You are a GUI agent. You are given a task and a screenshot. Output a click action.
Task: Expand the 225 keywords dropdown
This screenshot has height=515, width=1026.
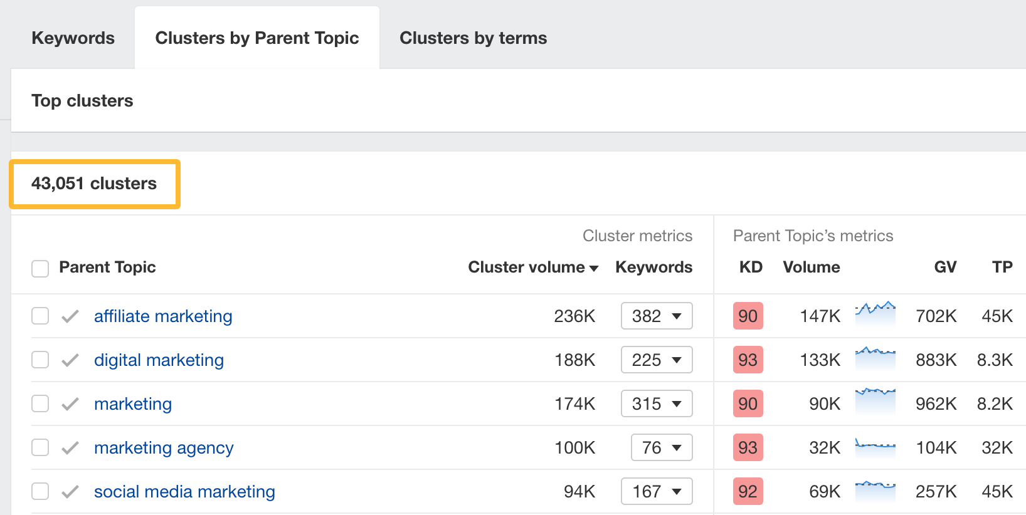pos(656,360)
